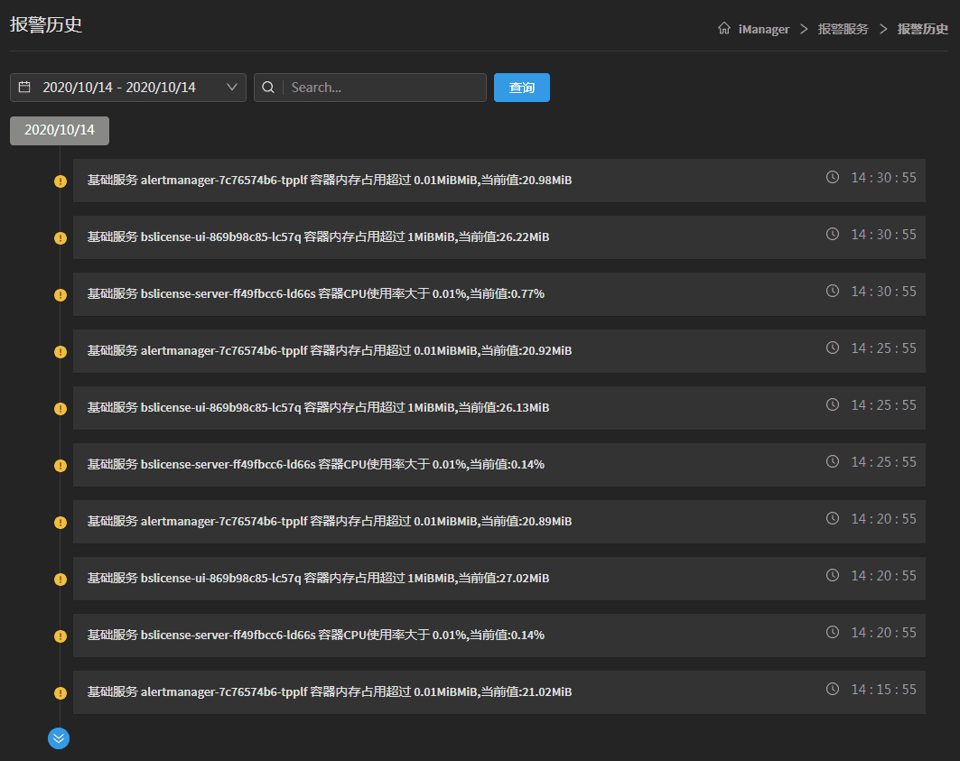The height and width of the screenshot is (761, 960).
Task: Focus the Search... input field
Action: (384, 88)
